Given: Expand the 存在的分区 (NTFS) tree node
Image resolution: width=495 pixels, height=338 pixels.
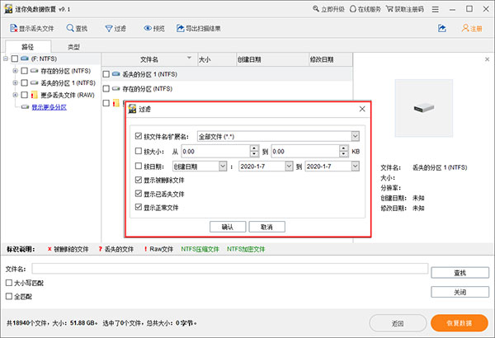Looking at the screenshot, I should coord(15,72).
